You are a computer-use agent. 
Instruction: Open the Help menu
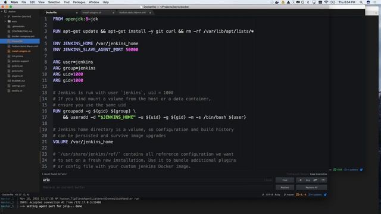(106, 2)
